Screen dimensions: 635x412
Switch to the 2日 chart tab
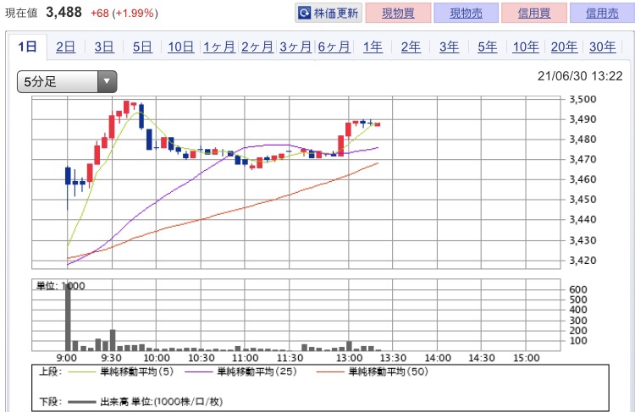click(65, 47)
